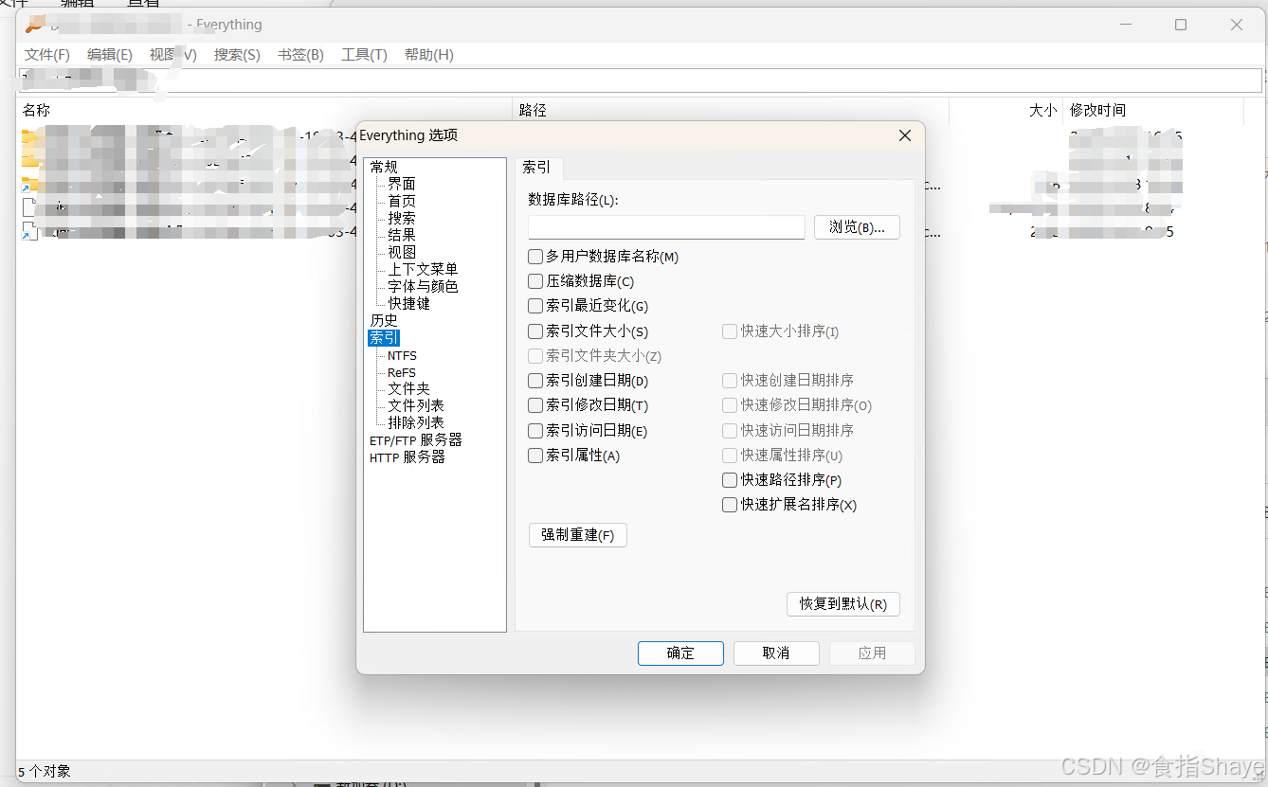Click the 数据库路径 text field
1268x787 pixels.
(x=666, y=227)
